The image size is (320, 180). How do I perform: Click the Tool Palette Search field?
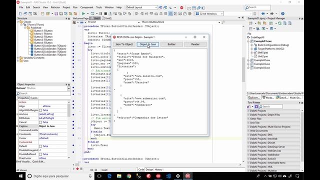(270, 106)
